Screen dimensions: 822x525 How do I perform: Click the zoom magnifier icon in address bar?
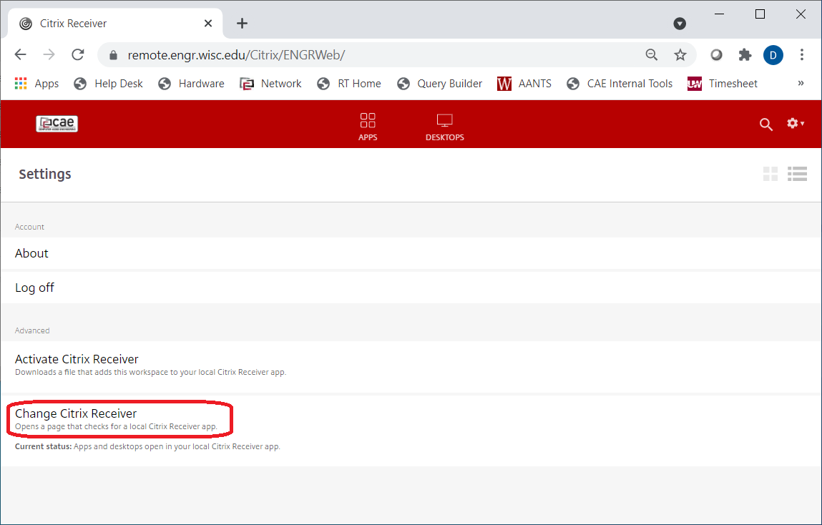(652, 54)
